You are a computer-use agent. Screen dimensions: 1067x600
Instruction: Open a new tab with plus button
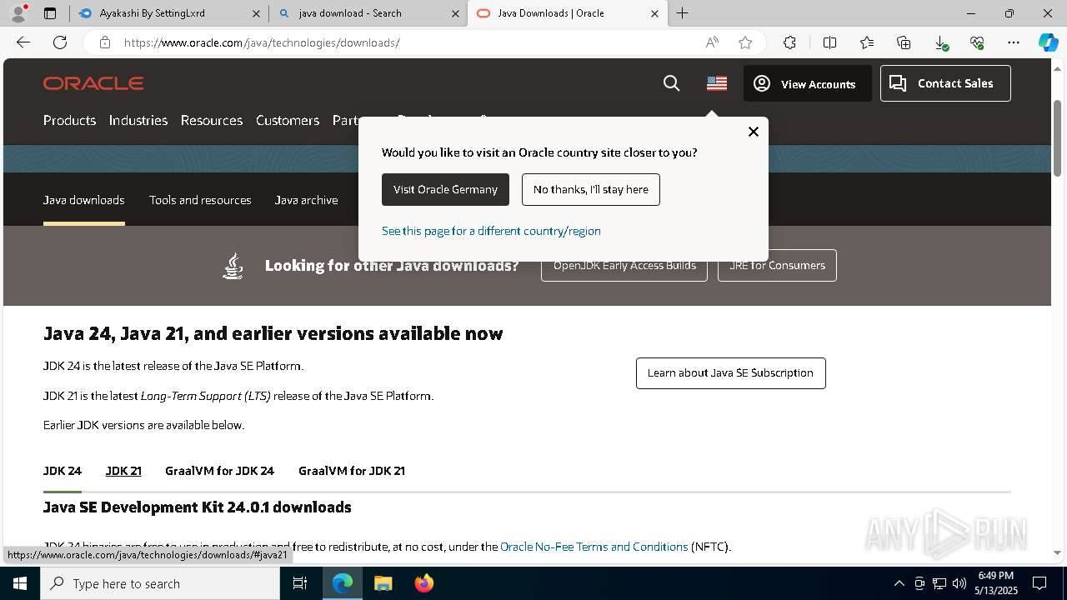click(682, 13)
